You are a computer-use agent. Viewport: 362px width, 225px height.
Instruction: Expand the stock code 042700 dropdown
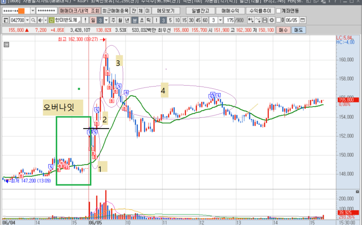coord(27,20)
